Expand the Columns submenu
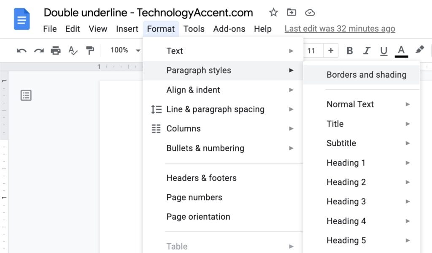The image size is (432, 253). [223, 128]
